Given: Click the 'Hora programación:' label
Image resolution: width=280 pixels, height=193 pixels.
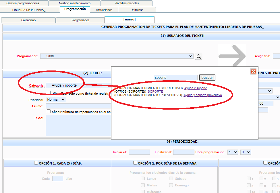Looking at the screenshot, I should 210,152.
